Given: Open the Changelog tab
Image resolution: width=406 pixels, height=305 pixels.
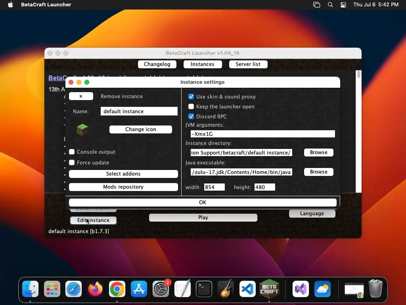Looking at the screenshot, I should pos(157,64).
